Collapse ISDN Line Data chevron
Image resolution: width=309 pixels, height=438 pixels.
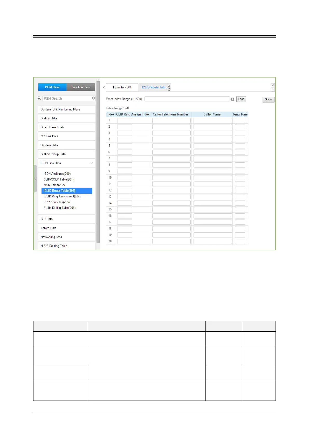point(92,163)
